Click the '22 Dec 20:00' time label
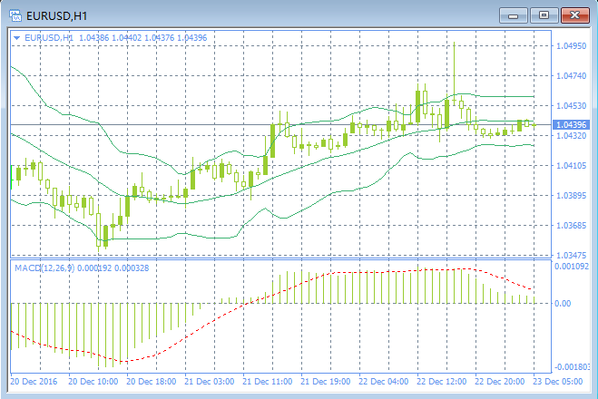Image resolution: width=598 pixels, height=399 pixels. click(499, 382)
